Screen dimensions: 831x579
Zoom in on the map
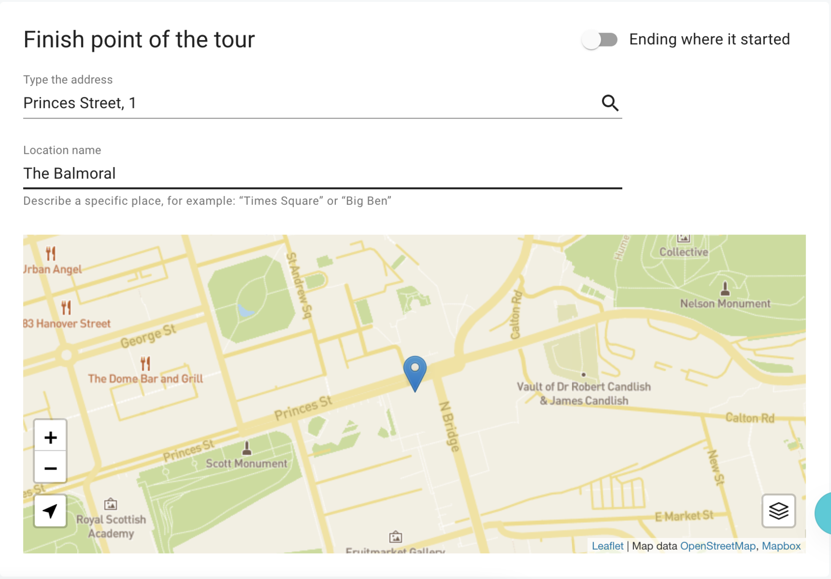[50, 437]
